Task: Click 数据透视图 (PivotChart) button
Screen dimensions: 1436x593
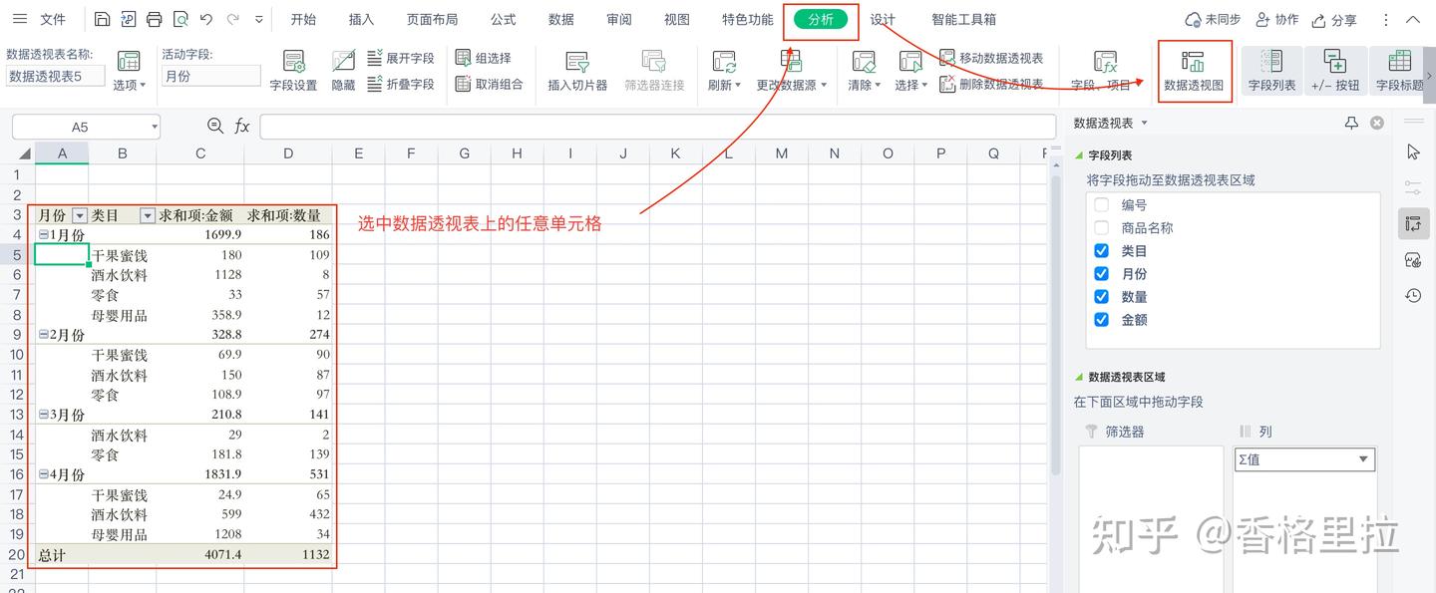Action: [1194, 72]
